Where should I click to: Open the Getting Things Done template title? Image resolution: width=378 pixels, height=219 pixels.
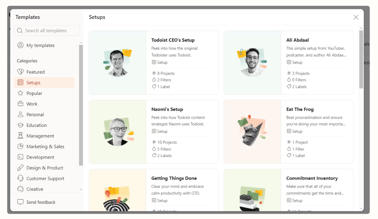tap(174, 178)
